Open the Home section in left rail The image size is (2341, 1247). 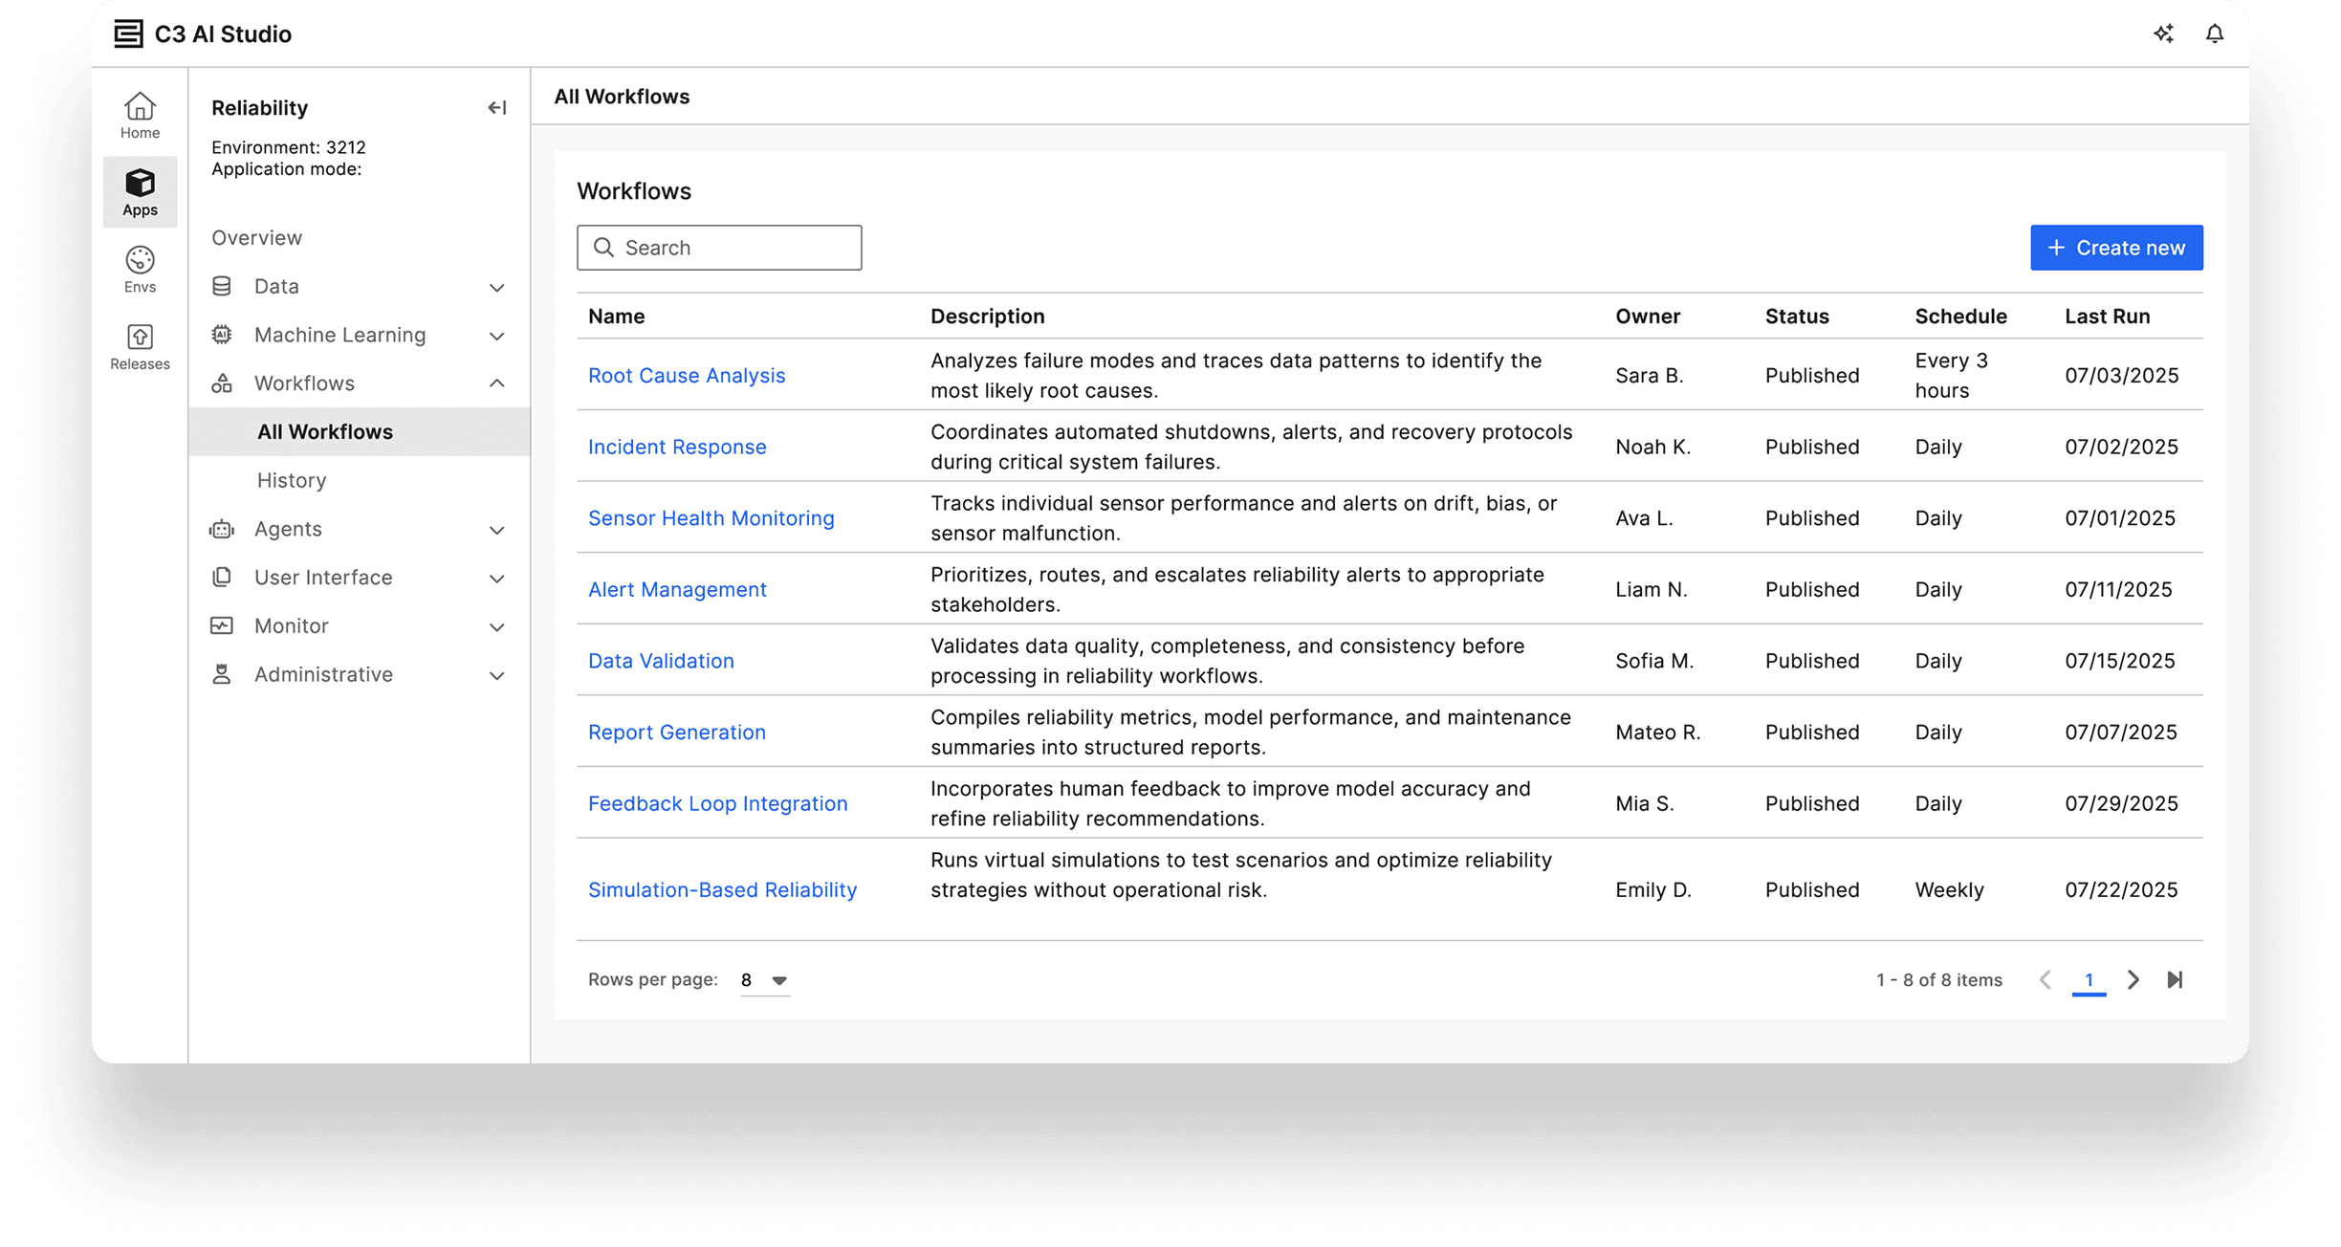pos(140,116)
